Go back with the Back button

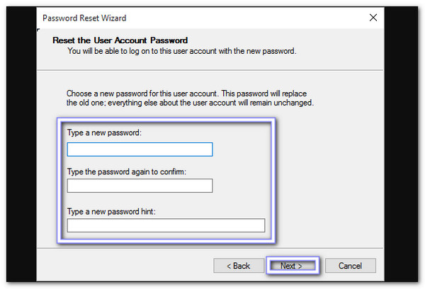point(238,266)
